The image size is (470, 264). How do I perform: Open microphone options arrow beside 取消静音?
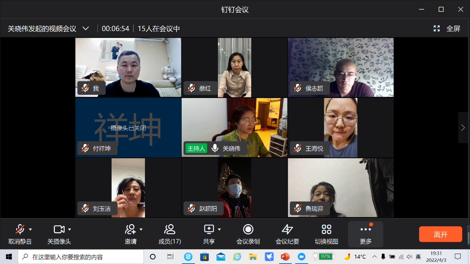pos(30,230)
